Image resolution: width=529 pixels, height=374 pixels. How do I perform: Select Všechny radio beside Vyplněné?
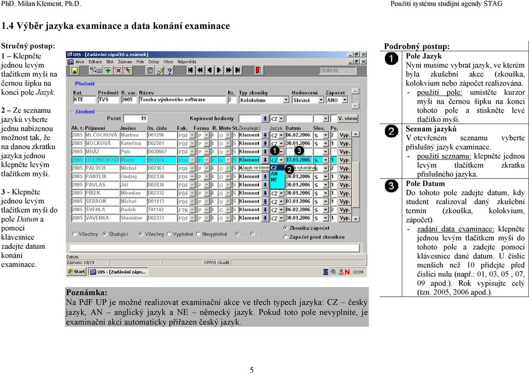tap(141, 234)
